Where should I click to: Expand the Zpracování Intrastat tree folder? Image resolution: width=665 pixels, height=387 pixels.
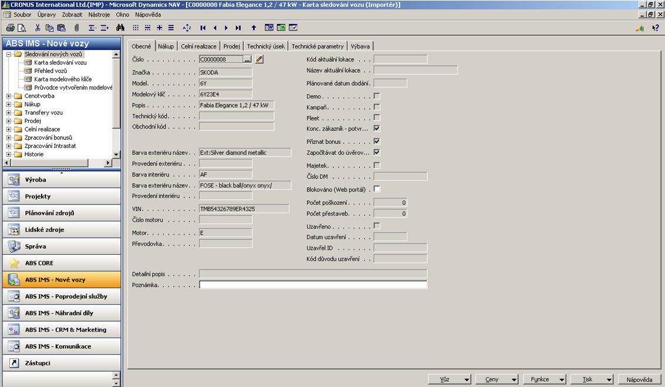[8, 146]
